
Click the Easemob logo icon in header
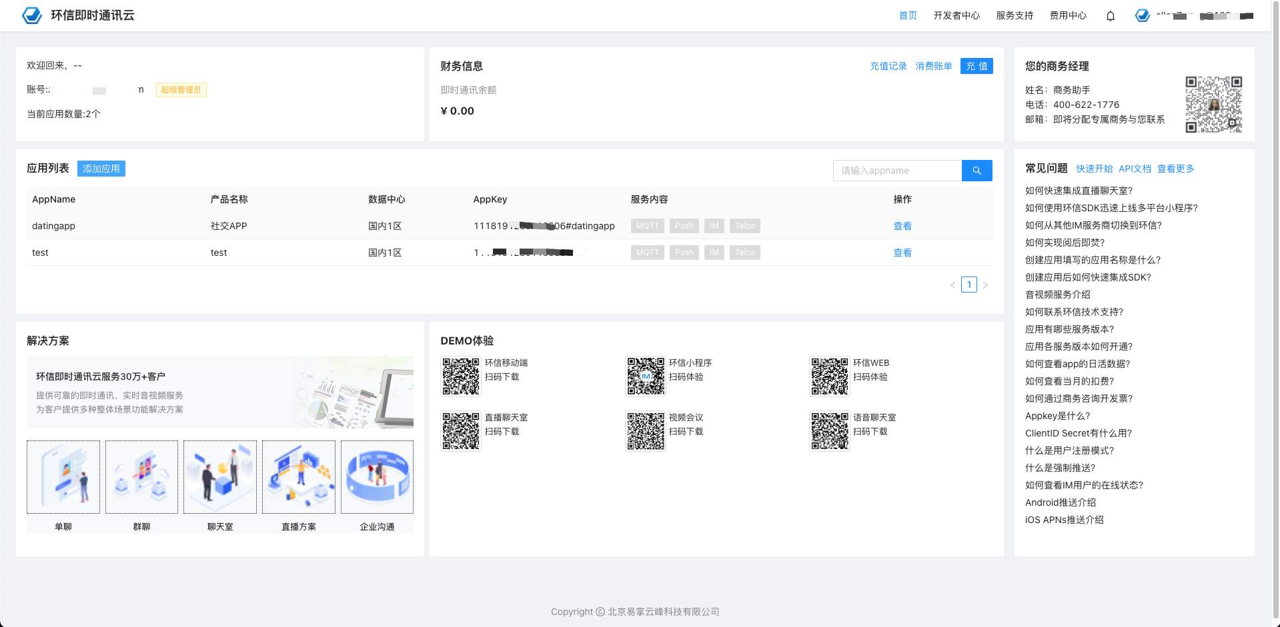click(x=31, y=15)
